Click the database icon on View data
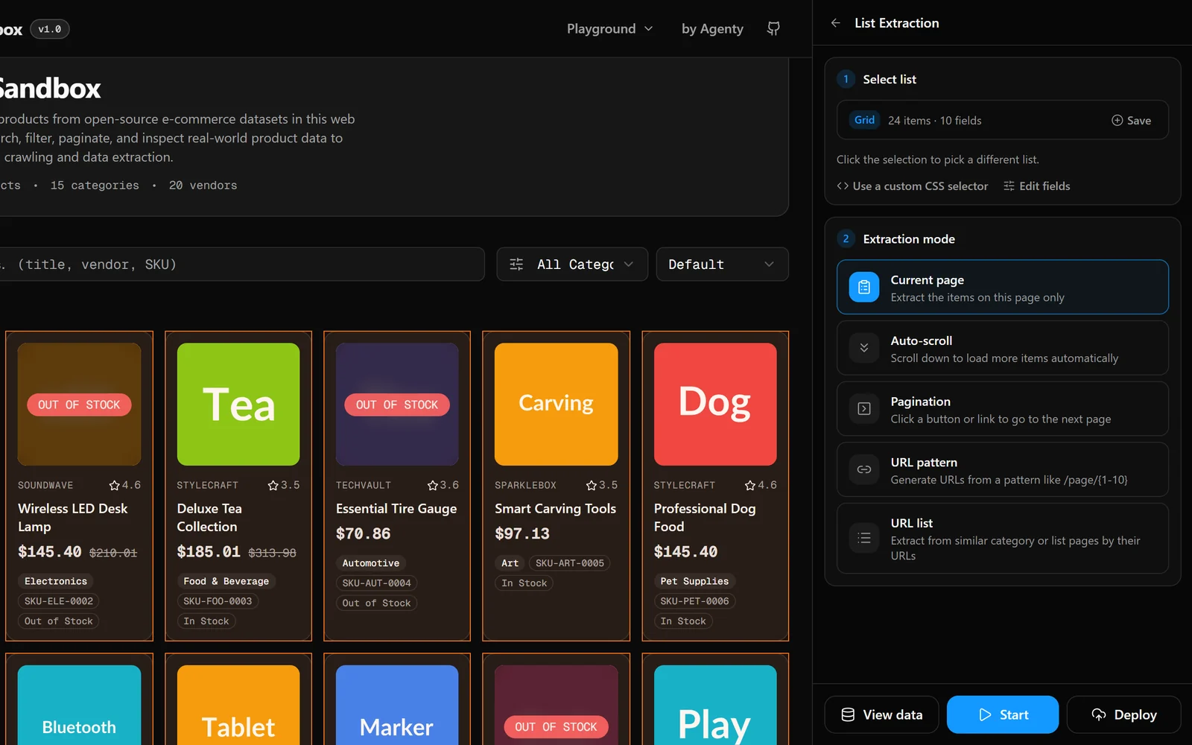1192x745 pixels. [848, 714]
